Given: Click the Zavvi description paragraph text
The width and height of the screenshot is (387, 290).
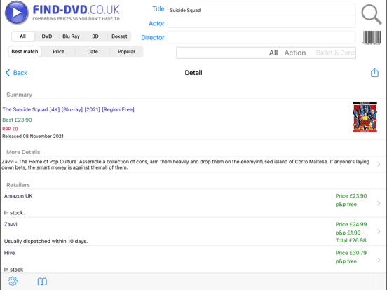Looking at the screenshot, I should coord(186,165).
